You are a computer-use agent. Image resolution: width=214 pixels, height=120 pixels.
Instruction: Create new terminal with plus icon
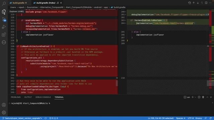pyautogui.click(x=193, y=97)
